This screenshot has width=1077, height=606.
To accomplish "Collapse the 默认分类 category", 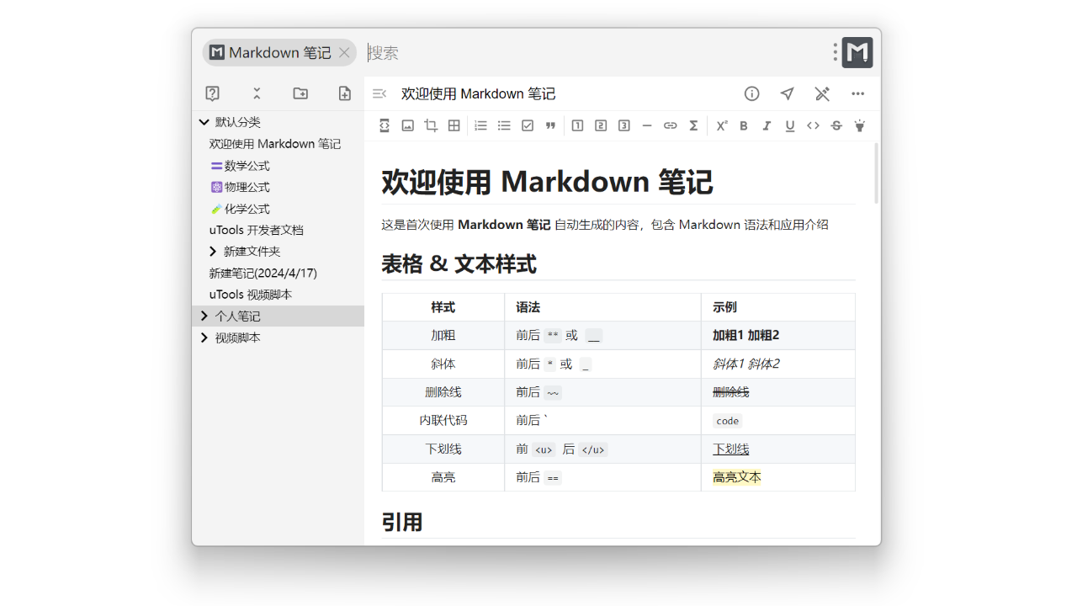I will 204,121.
